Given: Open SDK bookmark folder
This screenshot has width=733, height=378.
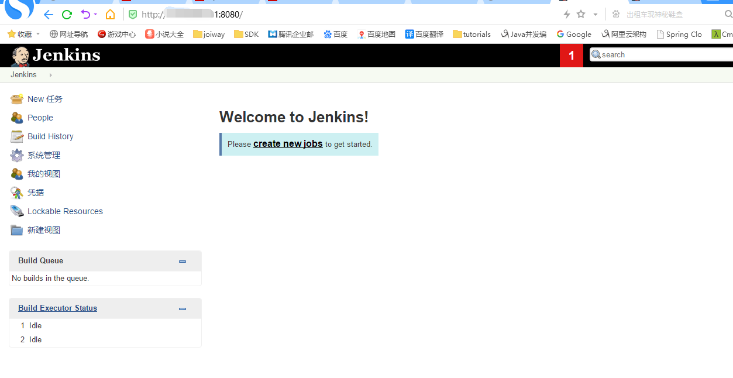Looking at the screenshot, I should (246, 34).
